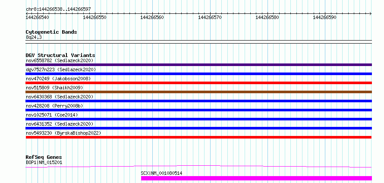Image resolution: width=384 pixels, height=183 pixels.
Task: Click the Cytogenetic Bands track title
Action: point(51,32)
